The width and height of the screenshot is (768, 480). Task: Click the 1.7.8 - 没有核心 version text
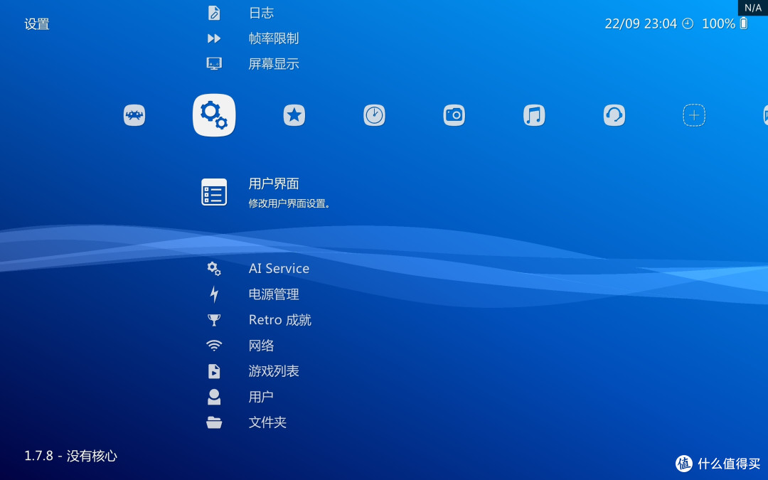pyautogui.click(x=70, y=456)
